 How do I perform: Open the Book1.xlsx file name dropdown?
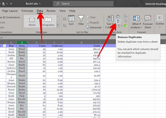click(33, 4)
